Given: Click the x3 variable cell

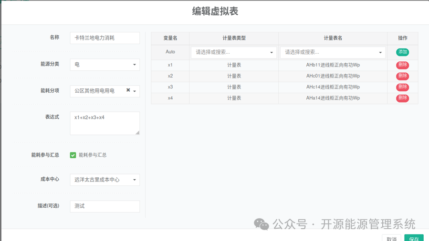Looking at the screenshot, I should (x=170, y=87).
